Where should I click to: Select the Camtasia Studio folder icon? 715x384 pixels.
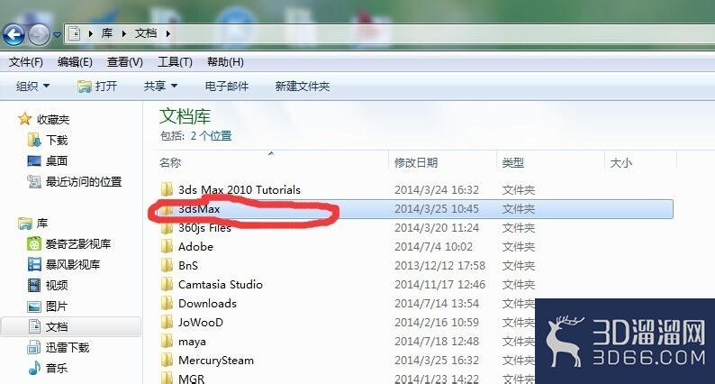pyautogui.click(x=167, y=285)
